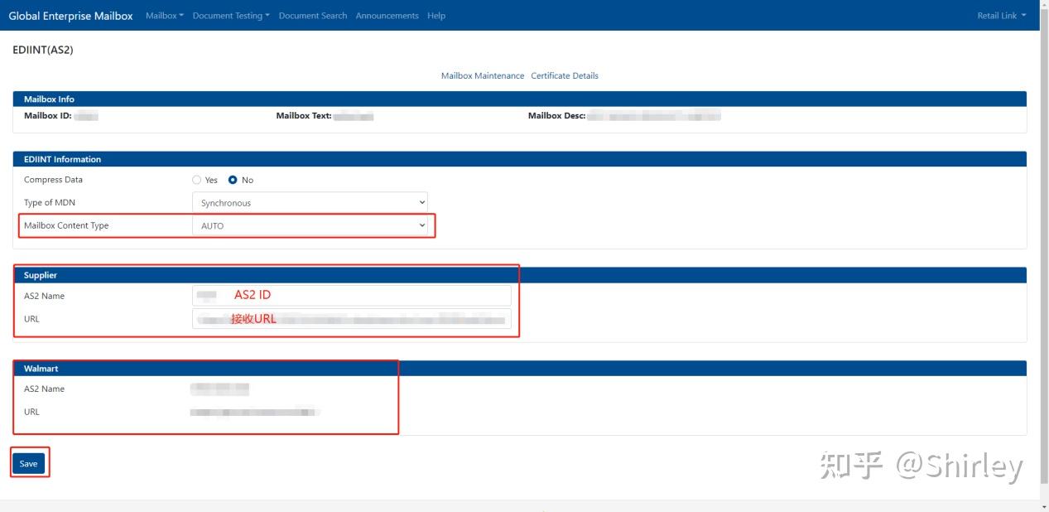Screen dimensions: 1049x512
Task: Select Document Search in the navigation bar
Action: 312,15
